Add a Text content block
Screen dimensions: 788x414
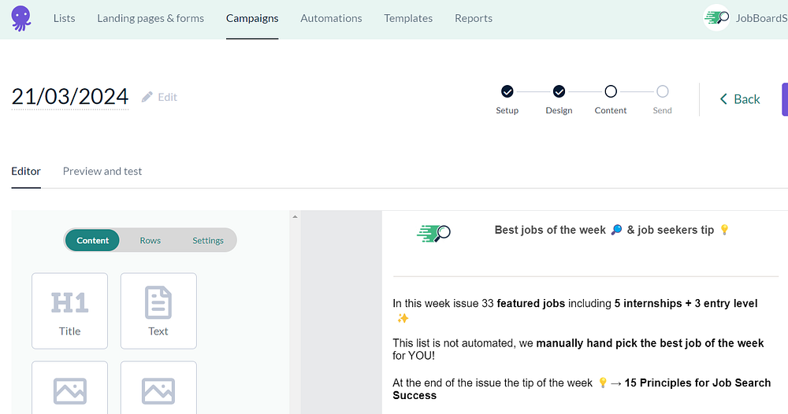(158, 310)
